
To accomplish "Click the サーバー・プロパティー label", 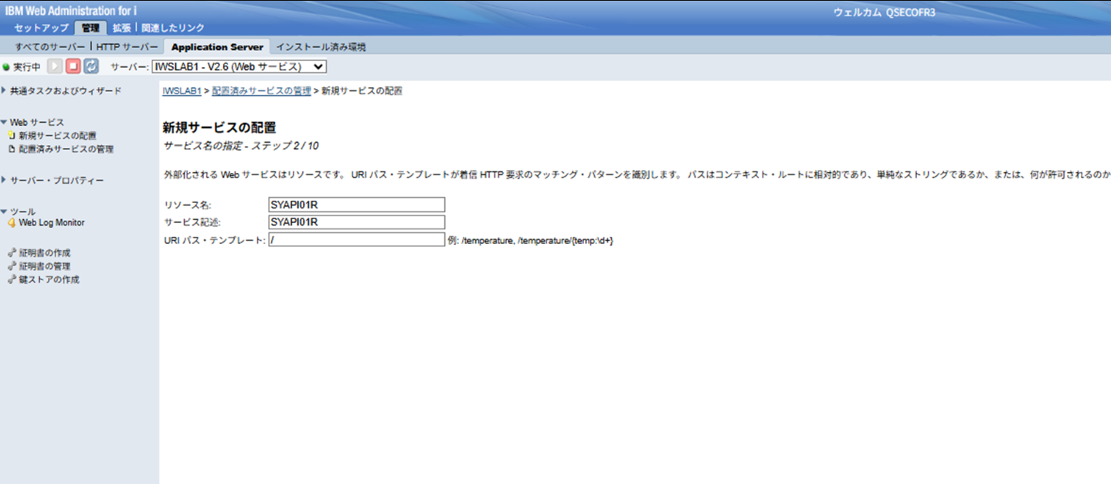I will [57, 180].
